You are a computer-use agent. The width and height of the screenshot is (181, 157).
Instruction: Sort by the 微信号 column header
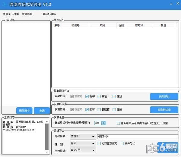[x=75, y=25]
